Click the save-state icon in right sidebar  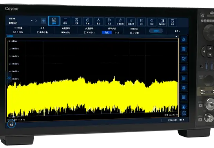coord(184,68)
